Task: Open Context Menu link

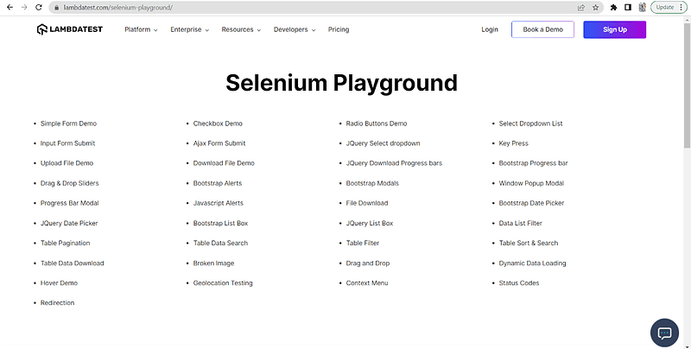Action: click(x=367, y=282)
